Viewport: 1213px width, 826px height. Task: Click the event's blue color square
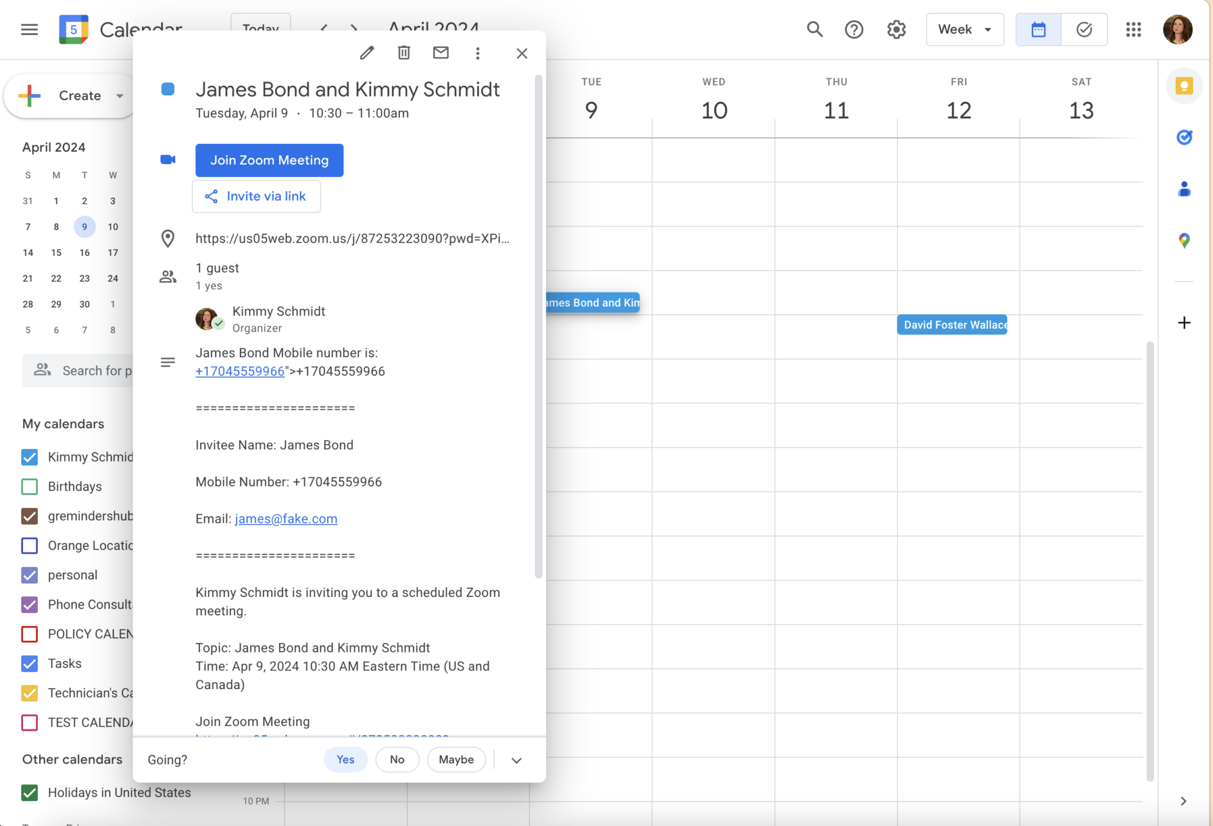click(x=168, y=89)
